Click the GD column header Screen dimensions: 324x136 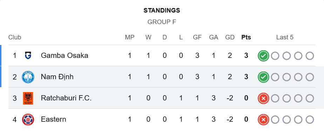pyautogui.click(x=230, y=37)
